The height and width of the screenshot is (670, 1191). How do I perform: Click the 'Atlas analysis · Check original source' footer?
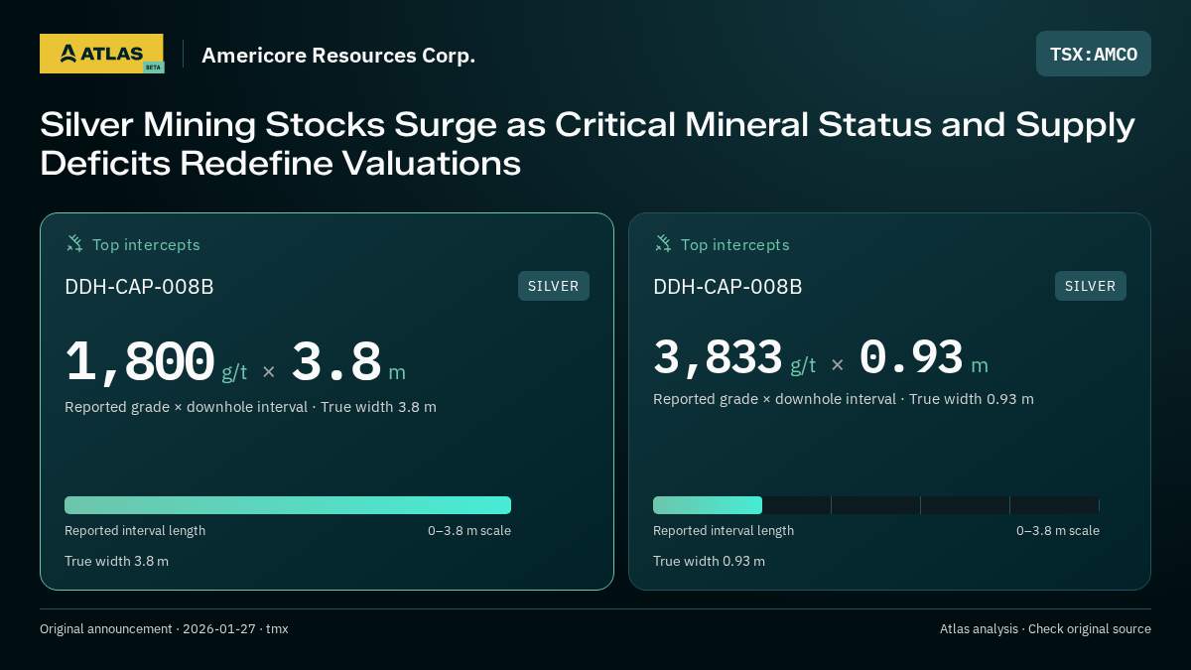1045,629
